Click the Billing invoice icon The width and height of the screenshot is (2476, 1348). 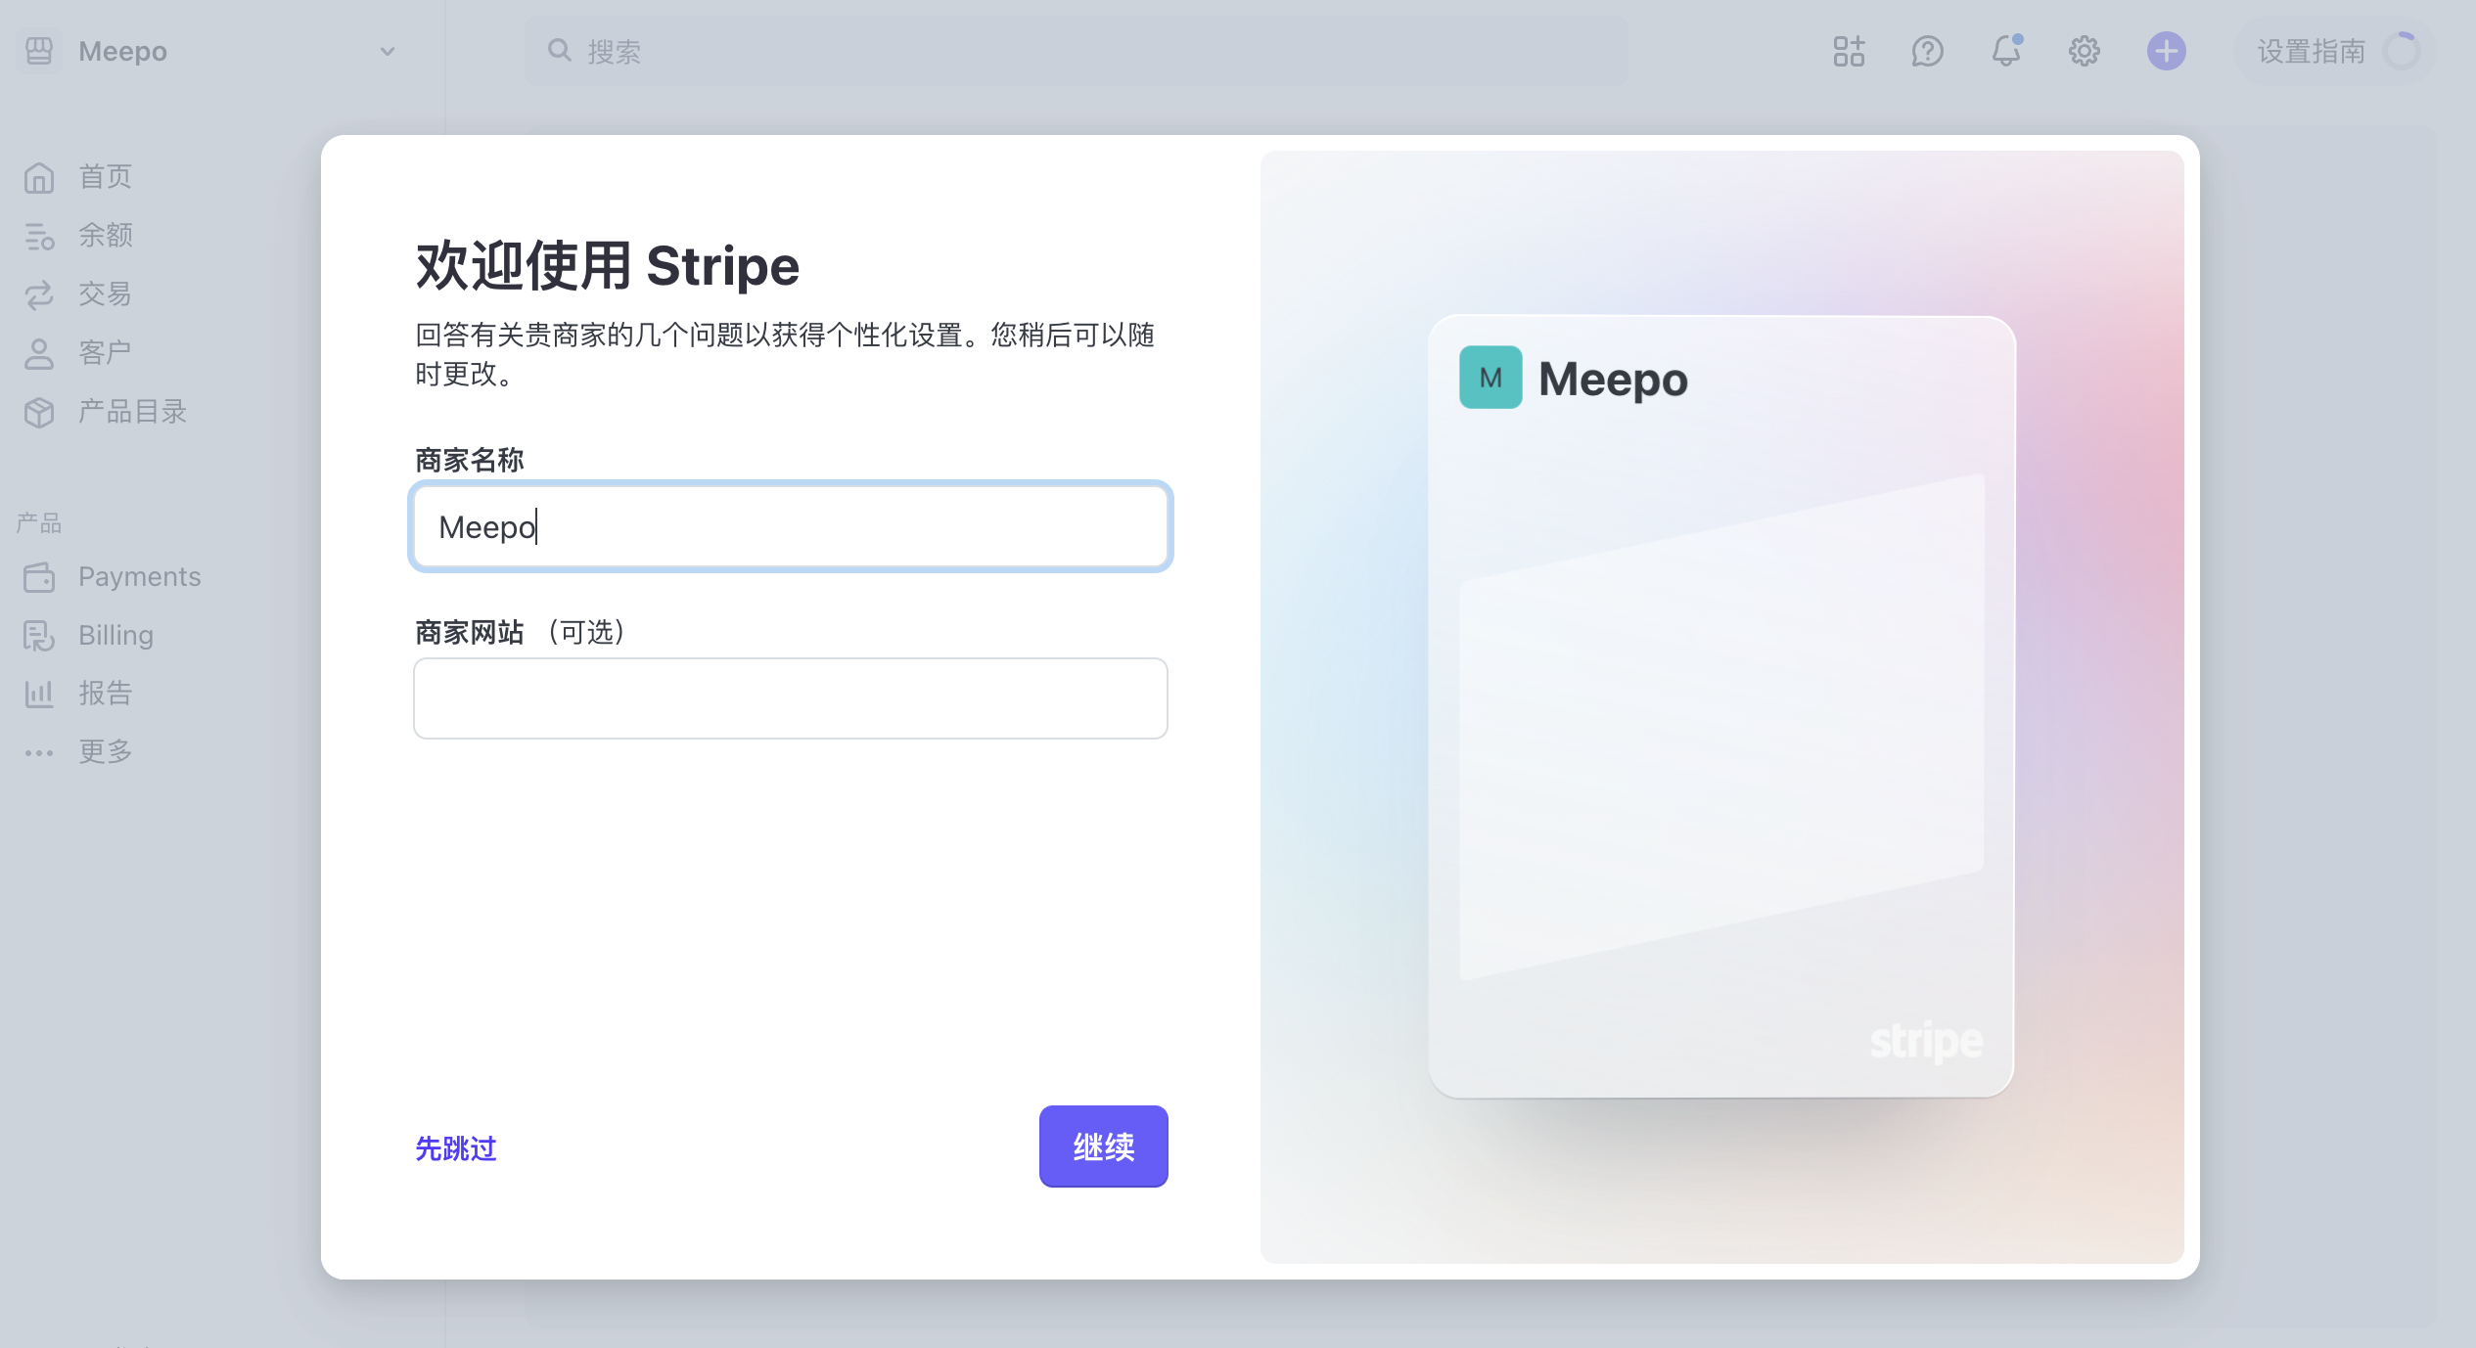click(x=39, y=636)
